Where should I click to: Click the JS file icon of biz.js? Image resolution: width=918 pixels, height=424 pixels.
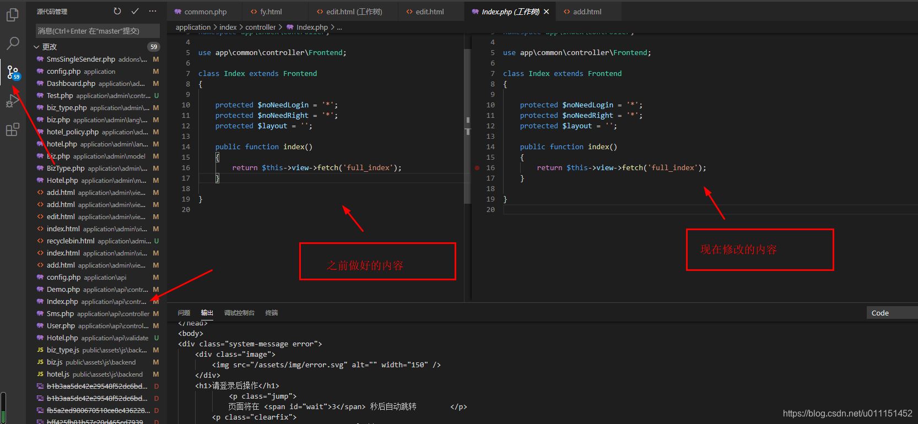coord(40,362)
